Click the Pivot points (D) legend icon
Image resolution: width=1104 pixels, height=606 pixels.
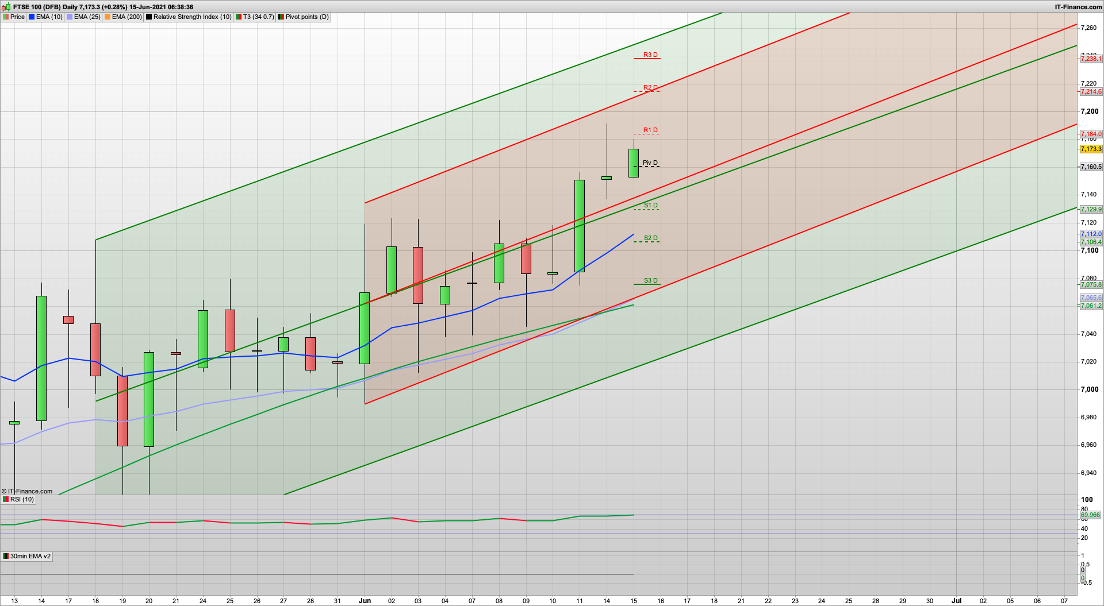point(281,17)
